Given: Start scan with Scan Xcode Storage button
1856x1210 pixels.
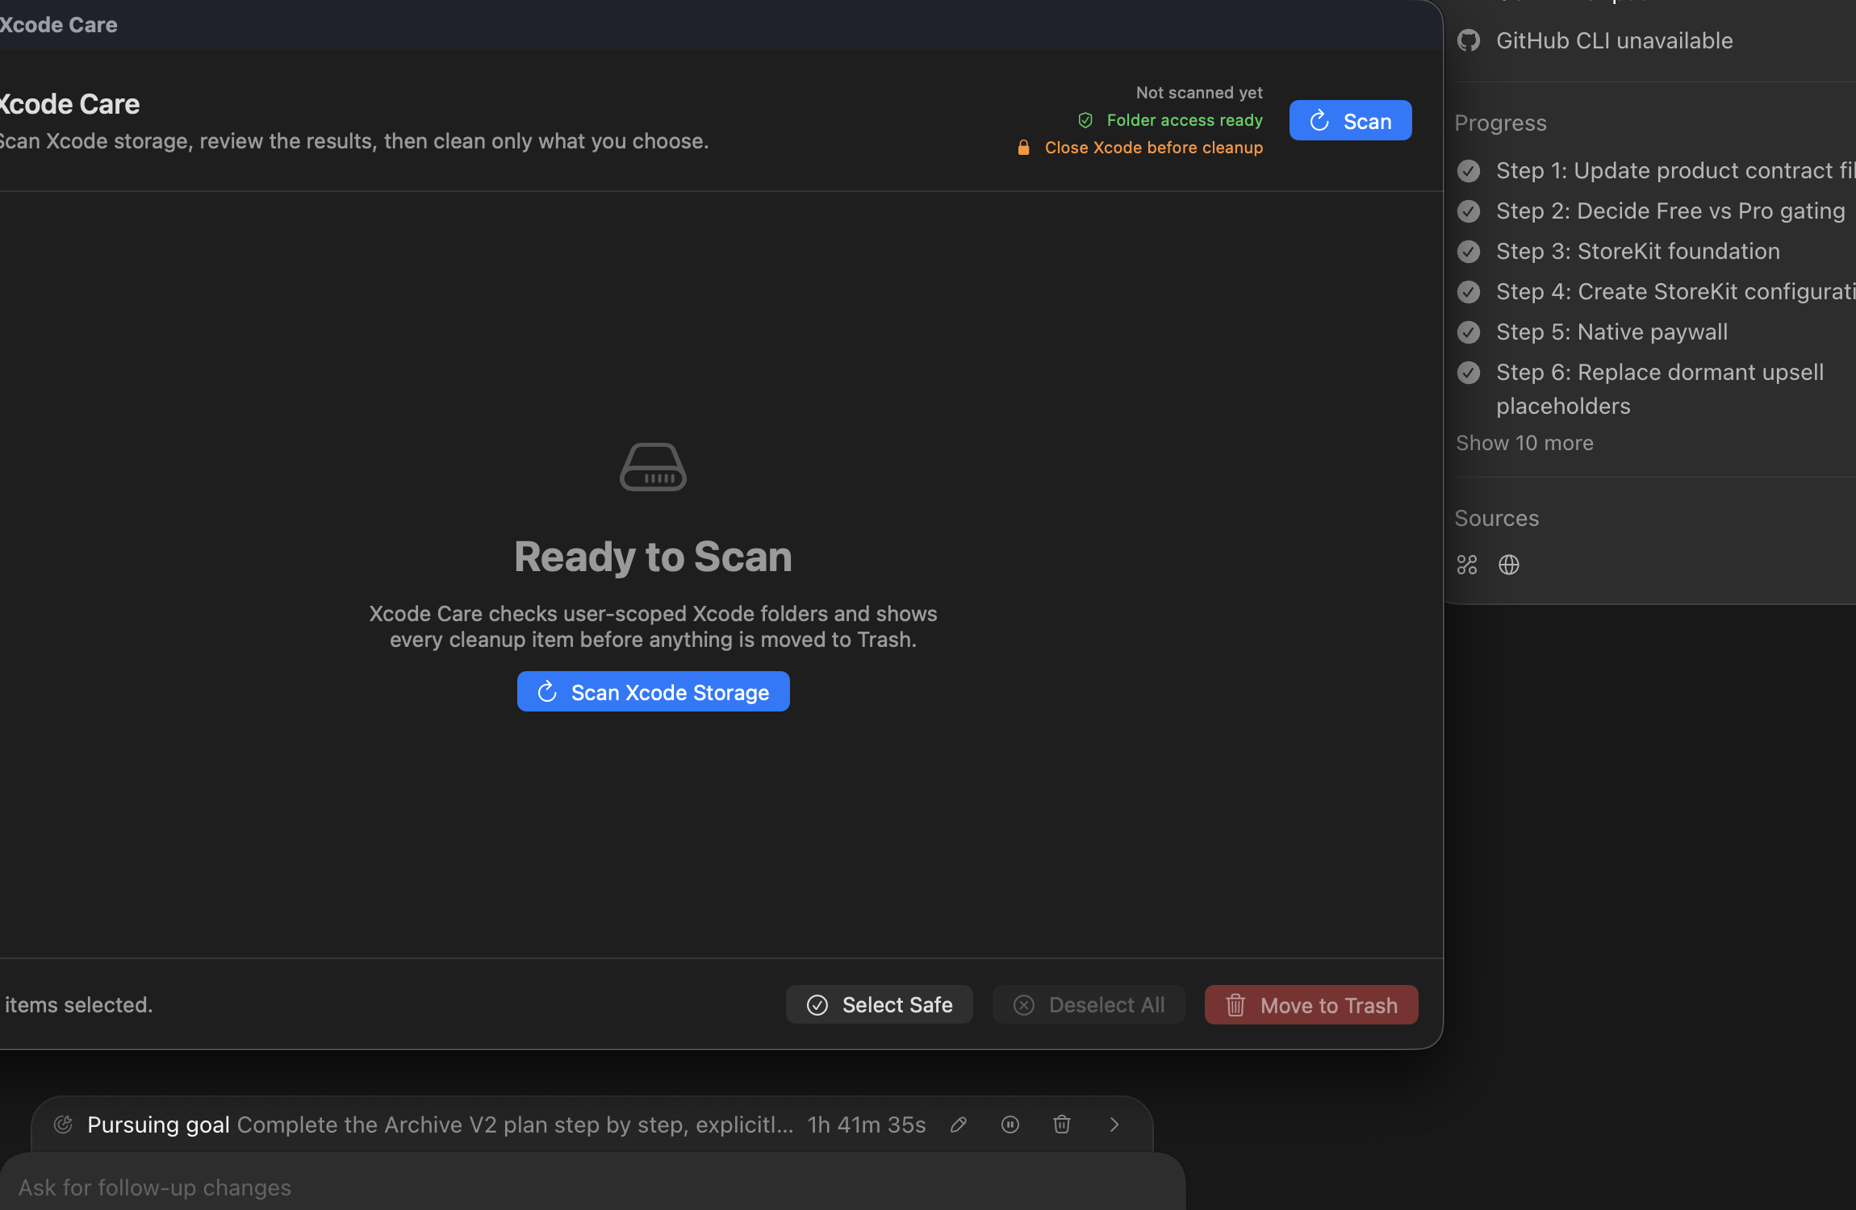Looking at the screenshot, I should pos(653,691).
